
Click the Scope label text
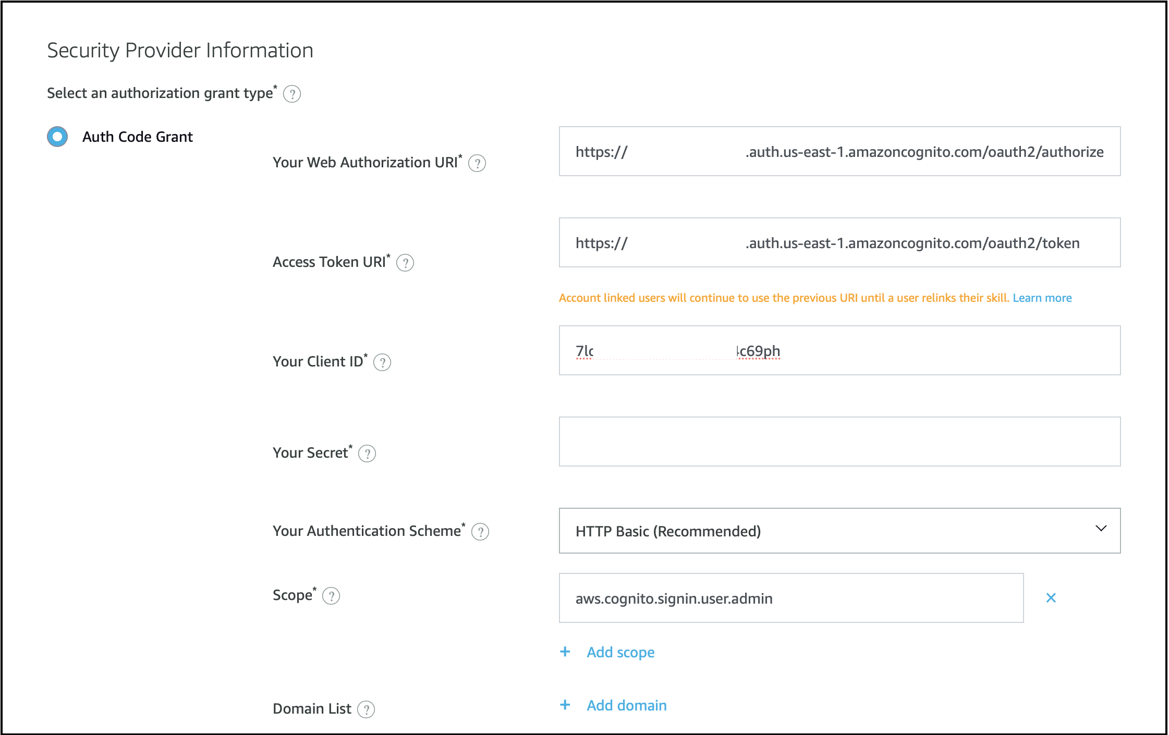pyautogui.click(x=294, y=595)
